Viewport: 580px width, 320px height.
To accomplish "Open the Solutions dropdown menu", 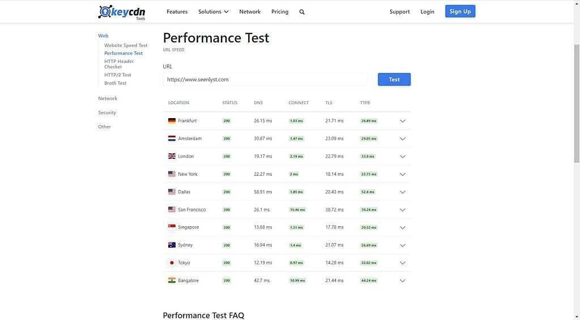I will (214, 12).
